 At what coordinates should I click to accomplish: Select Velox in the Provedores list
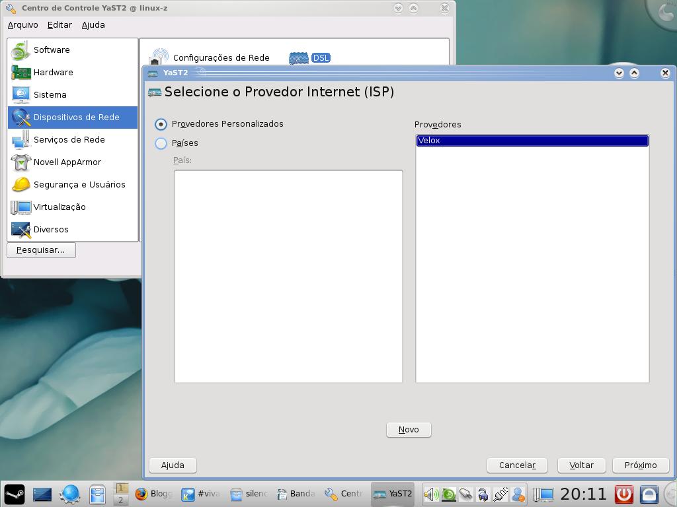532,141
